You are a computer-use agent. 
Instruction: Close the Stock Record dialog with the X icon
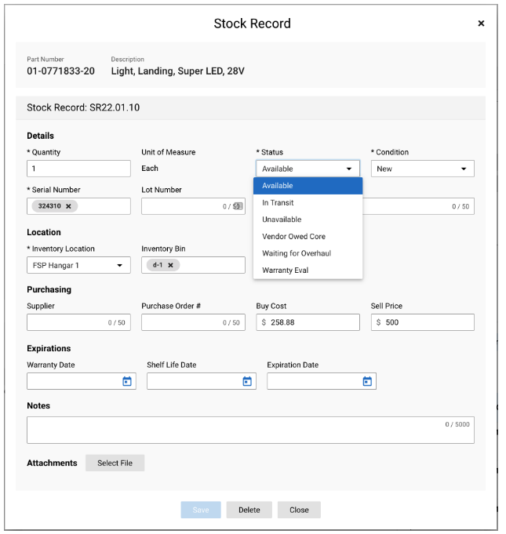tap(481, 24)
